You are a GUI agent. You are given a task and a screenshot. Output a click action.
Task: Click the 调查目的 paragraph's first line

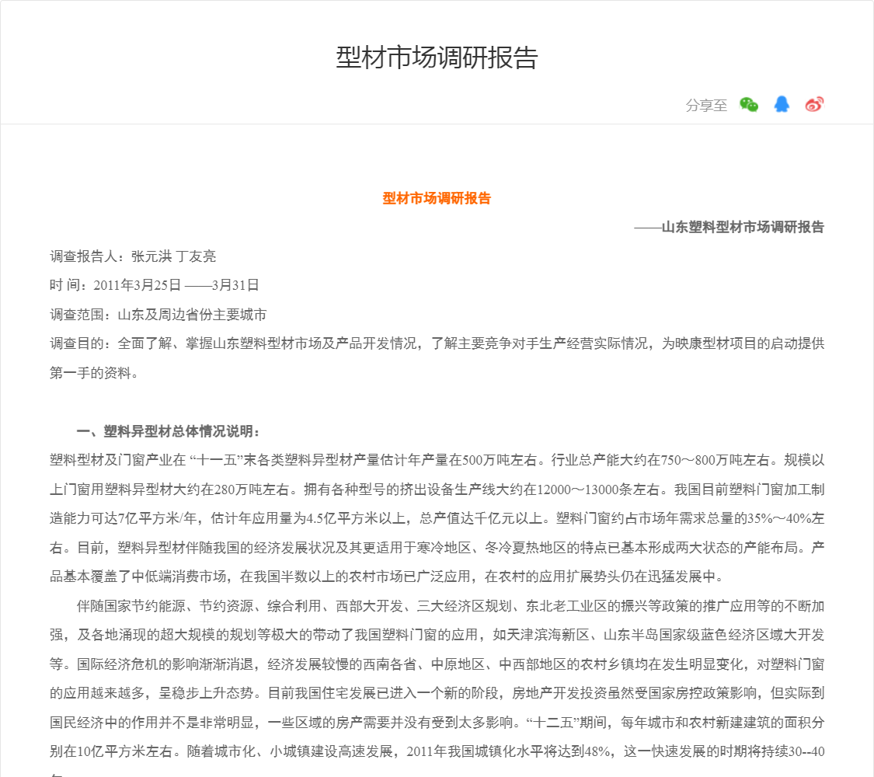coord(437,343)
